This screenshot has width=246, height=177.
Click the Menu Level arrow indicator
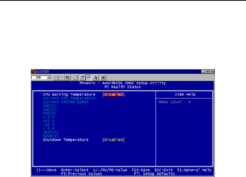pos(190,102)
